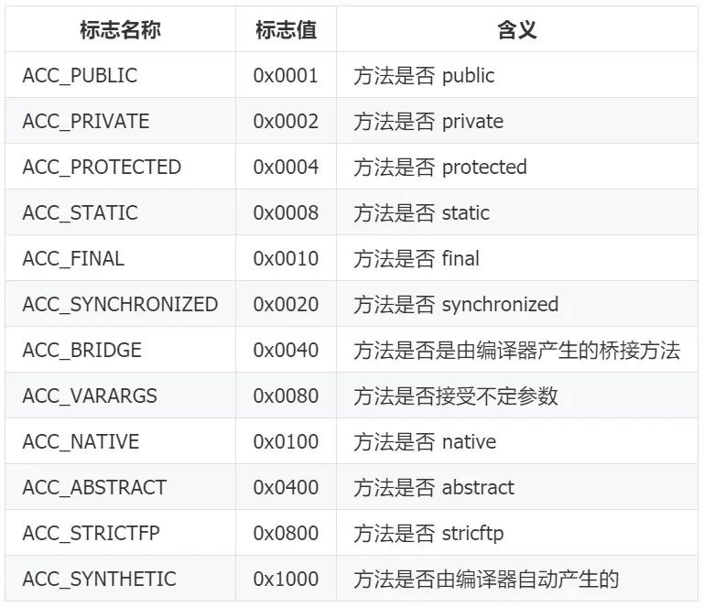704x607 pixels.
Task: Select the ACC_FINAL cell
Action: tap(73, 258)
